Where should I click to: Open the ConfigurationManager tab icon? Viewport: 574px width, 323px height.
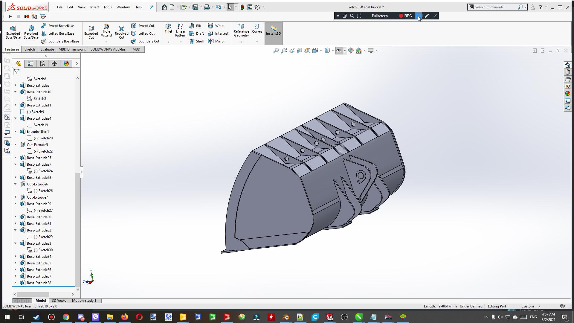tap(42, 64)
